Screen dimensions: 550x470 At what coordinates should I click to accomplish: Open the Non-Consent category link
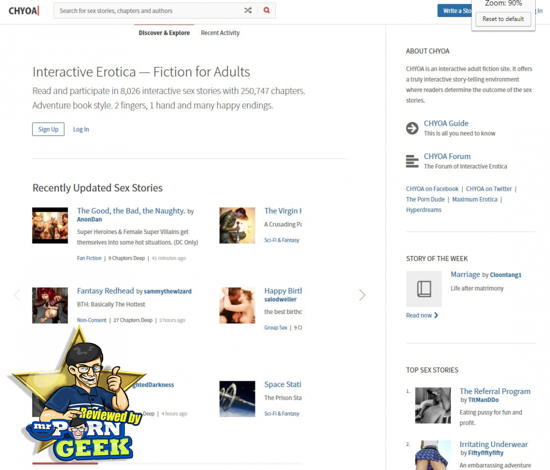point(91,320)
